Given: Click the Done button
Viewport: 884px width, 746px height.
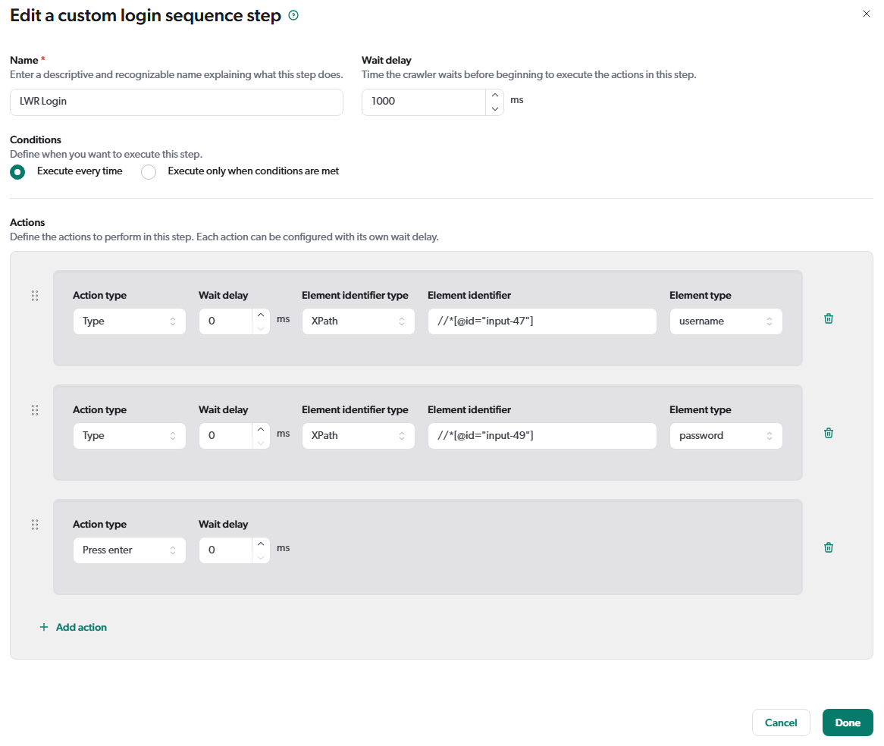Looking at the screenshot, I should click(848, 722).
